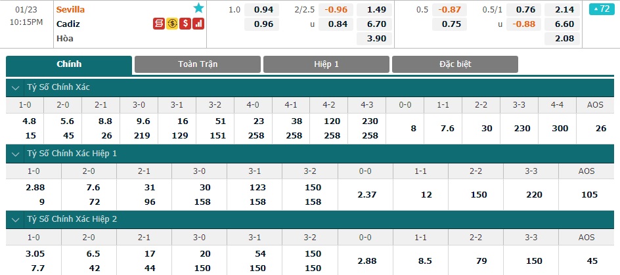Click the yellow coin dollar icon
The width and height of the screenshot is (620, 275).
[x=172, y=24]
